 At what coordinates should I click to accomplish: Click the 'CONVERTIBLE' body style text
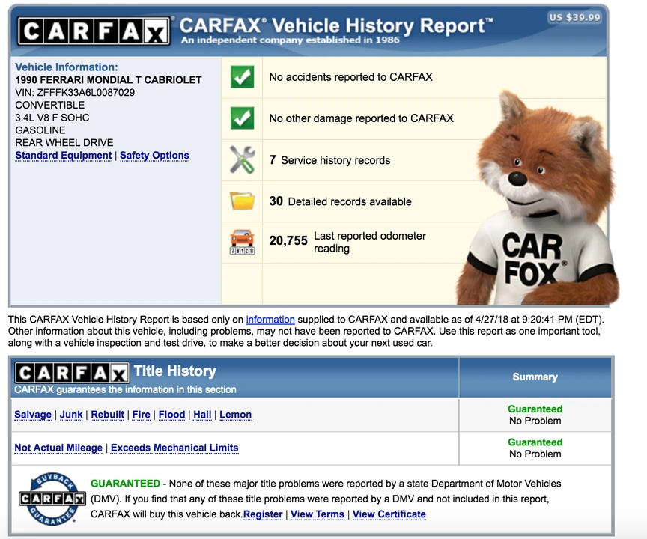pos(50,105)
